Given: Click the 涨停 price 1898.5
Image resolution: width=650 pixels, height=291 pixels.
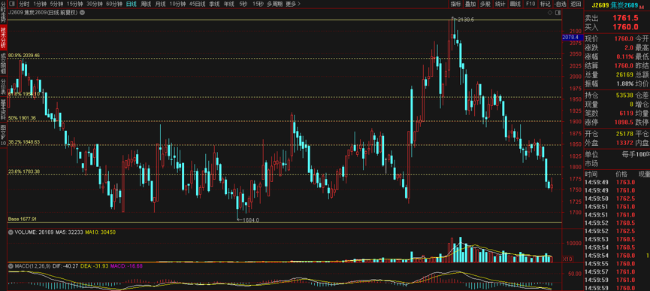Looking at the screenshot, I should (x=624, y=123).
